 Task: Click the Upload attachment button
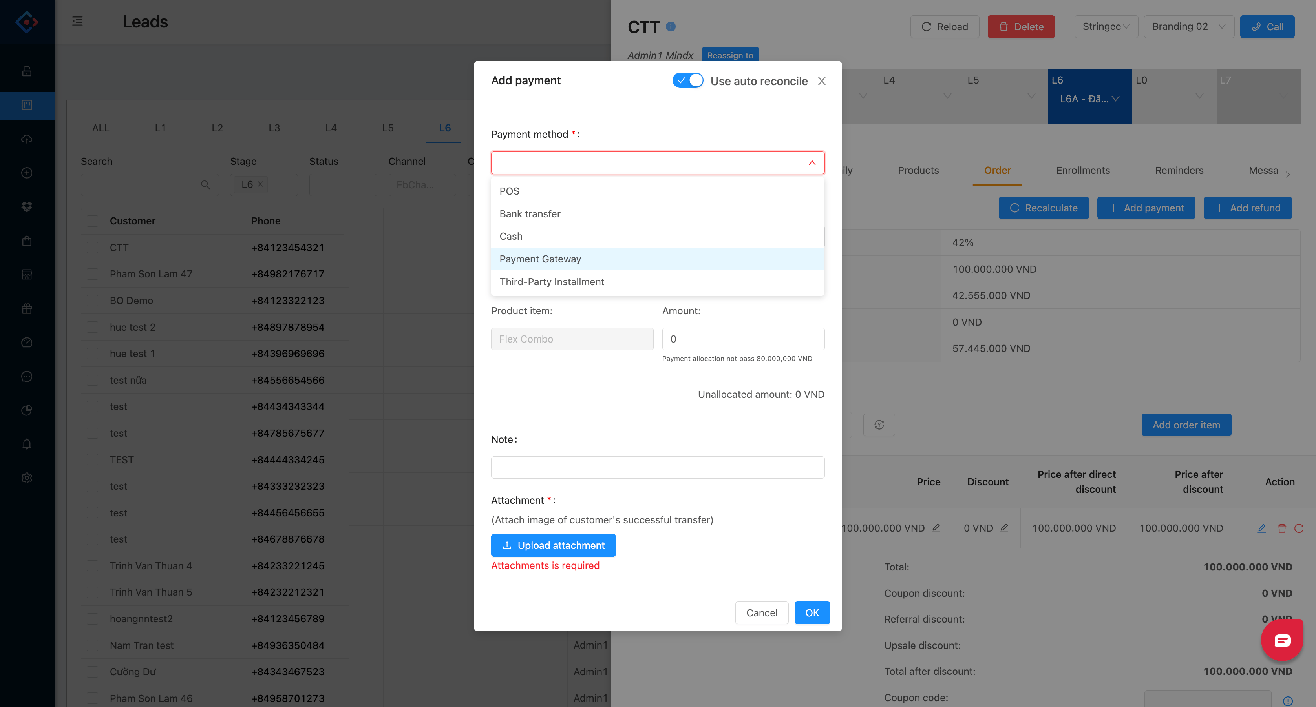[553, 545]
